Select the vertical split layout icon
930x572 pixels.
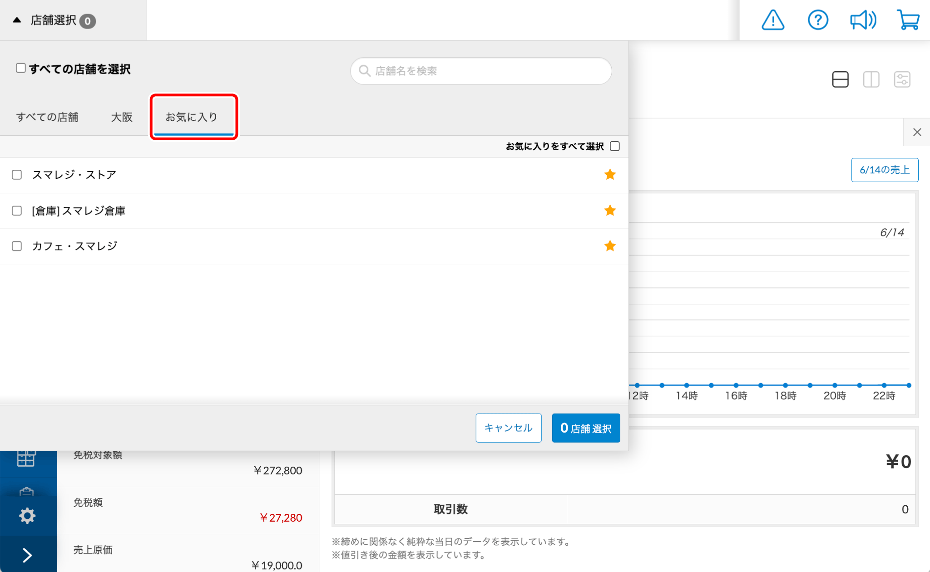871,79
